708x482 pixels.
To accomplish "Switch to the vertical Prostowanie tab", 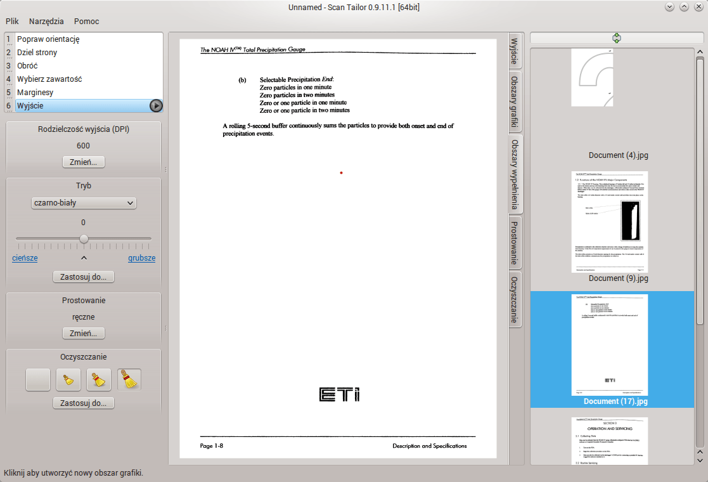I will click(515, 243).
